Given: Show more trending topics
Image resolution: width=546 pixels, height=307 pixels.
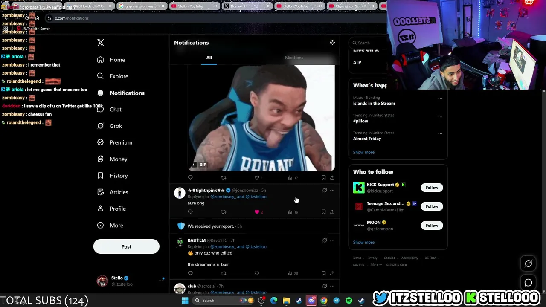Looking at the screenshot, I should tap(364, 152).
